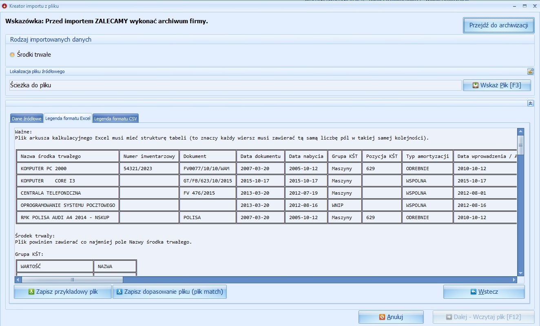Click the horizontal scrollbar left arrow
Screen dimensions: 540x326
pyautogui.click(x=18, y=279)
